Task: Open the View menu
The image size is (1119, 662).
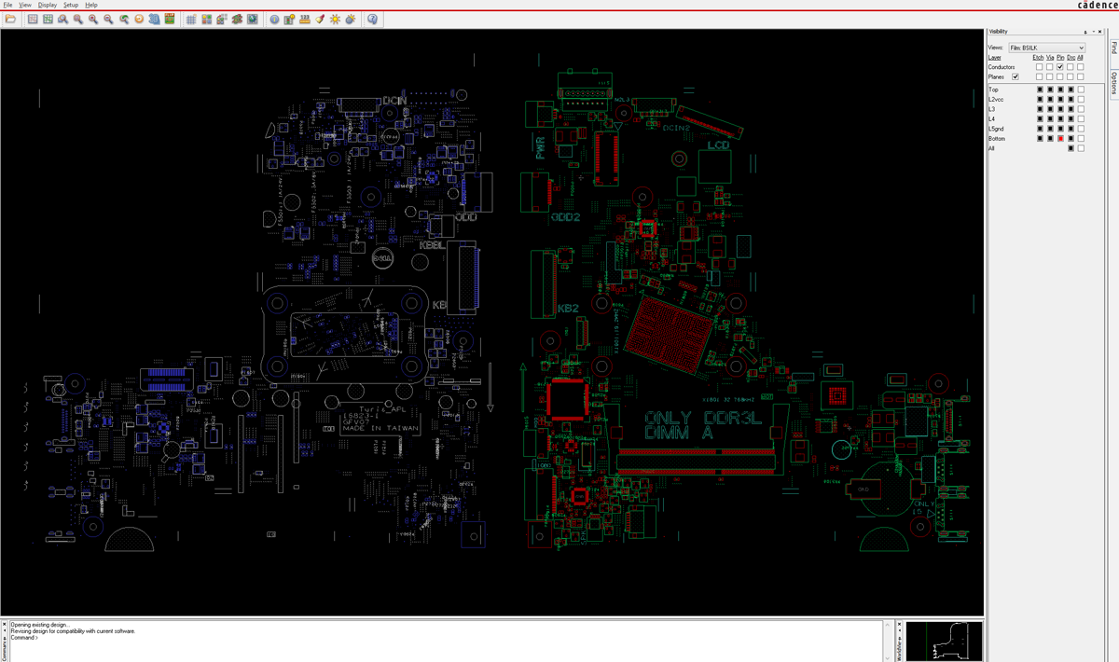Action: 25,5
